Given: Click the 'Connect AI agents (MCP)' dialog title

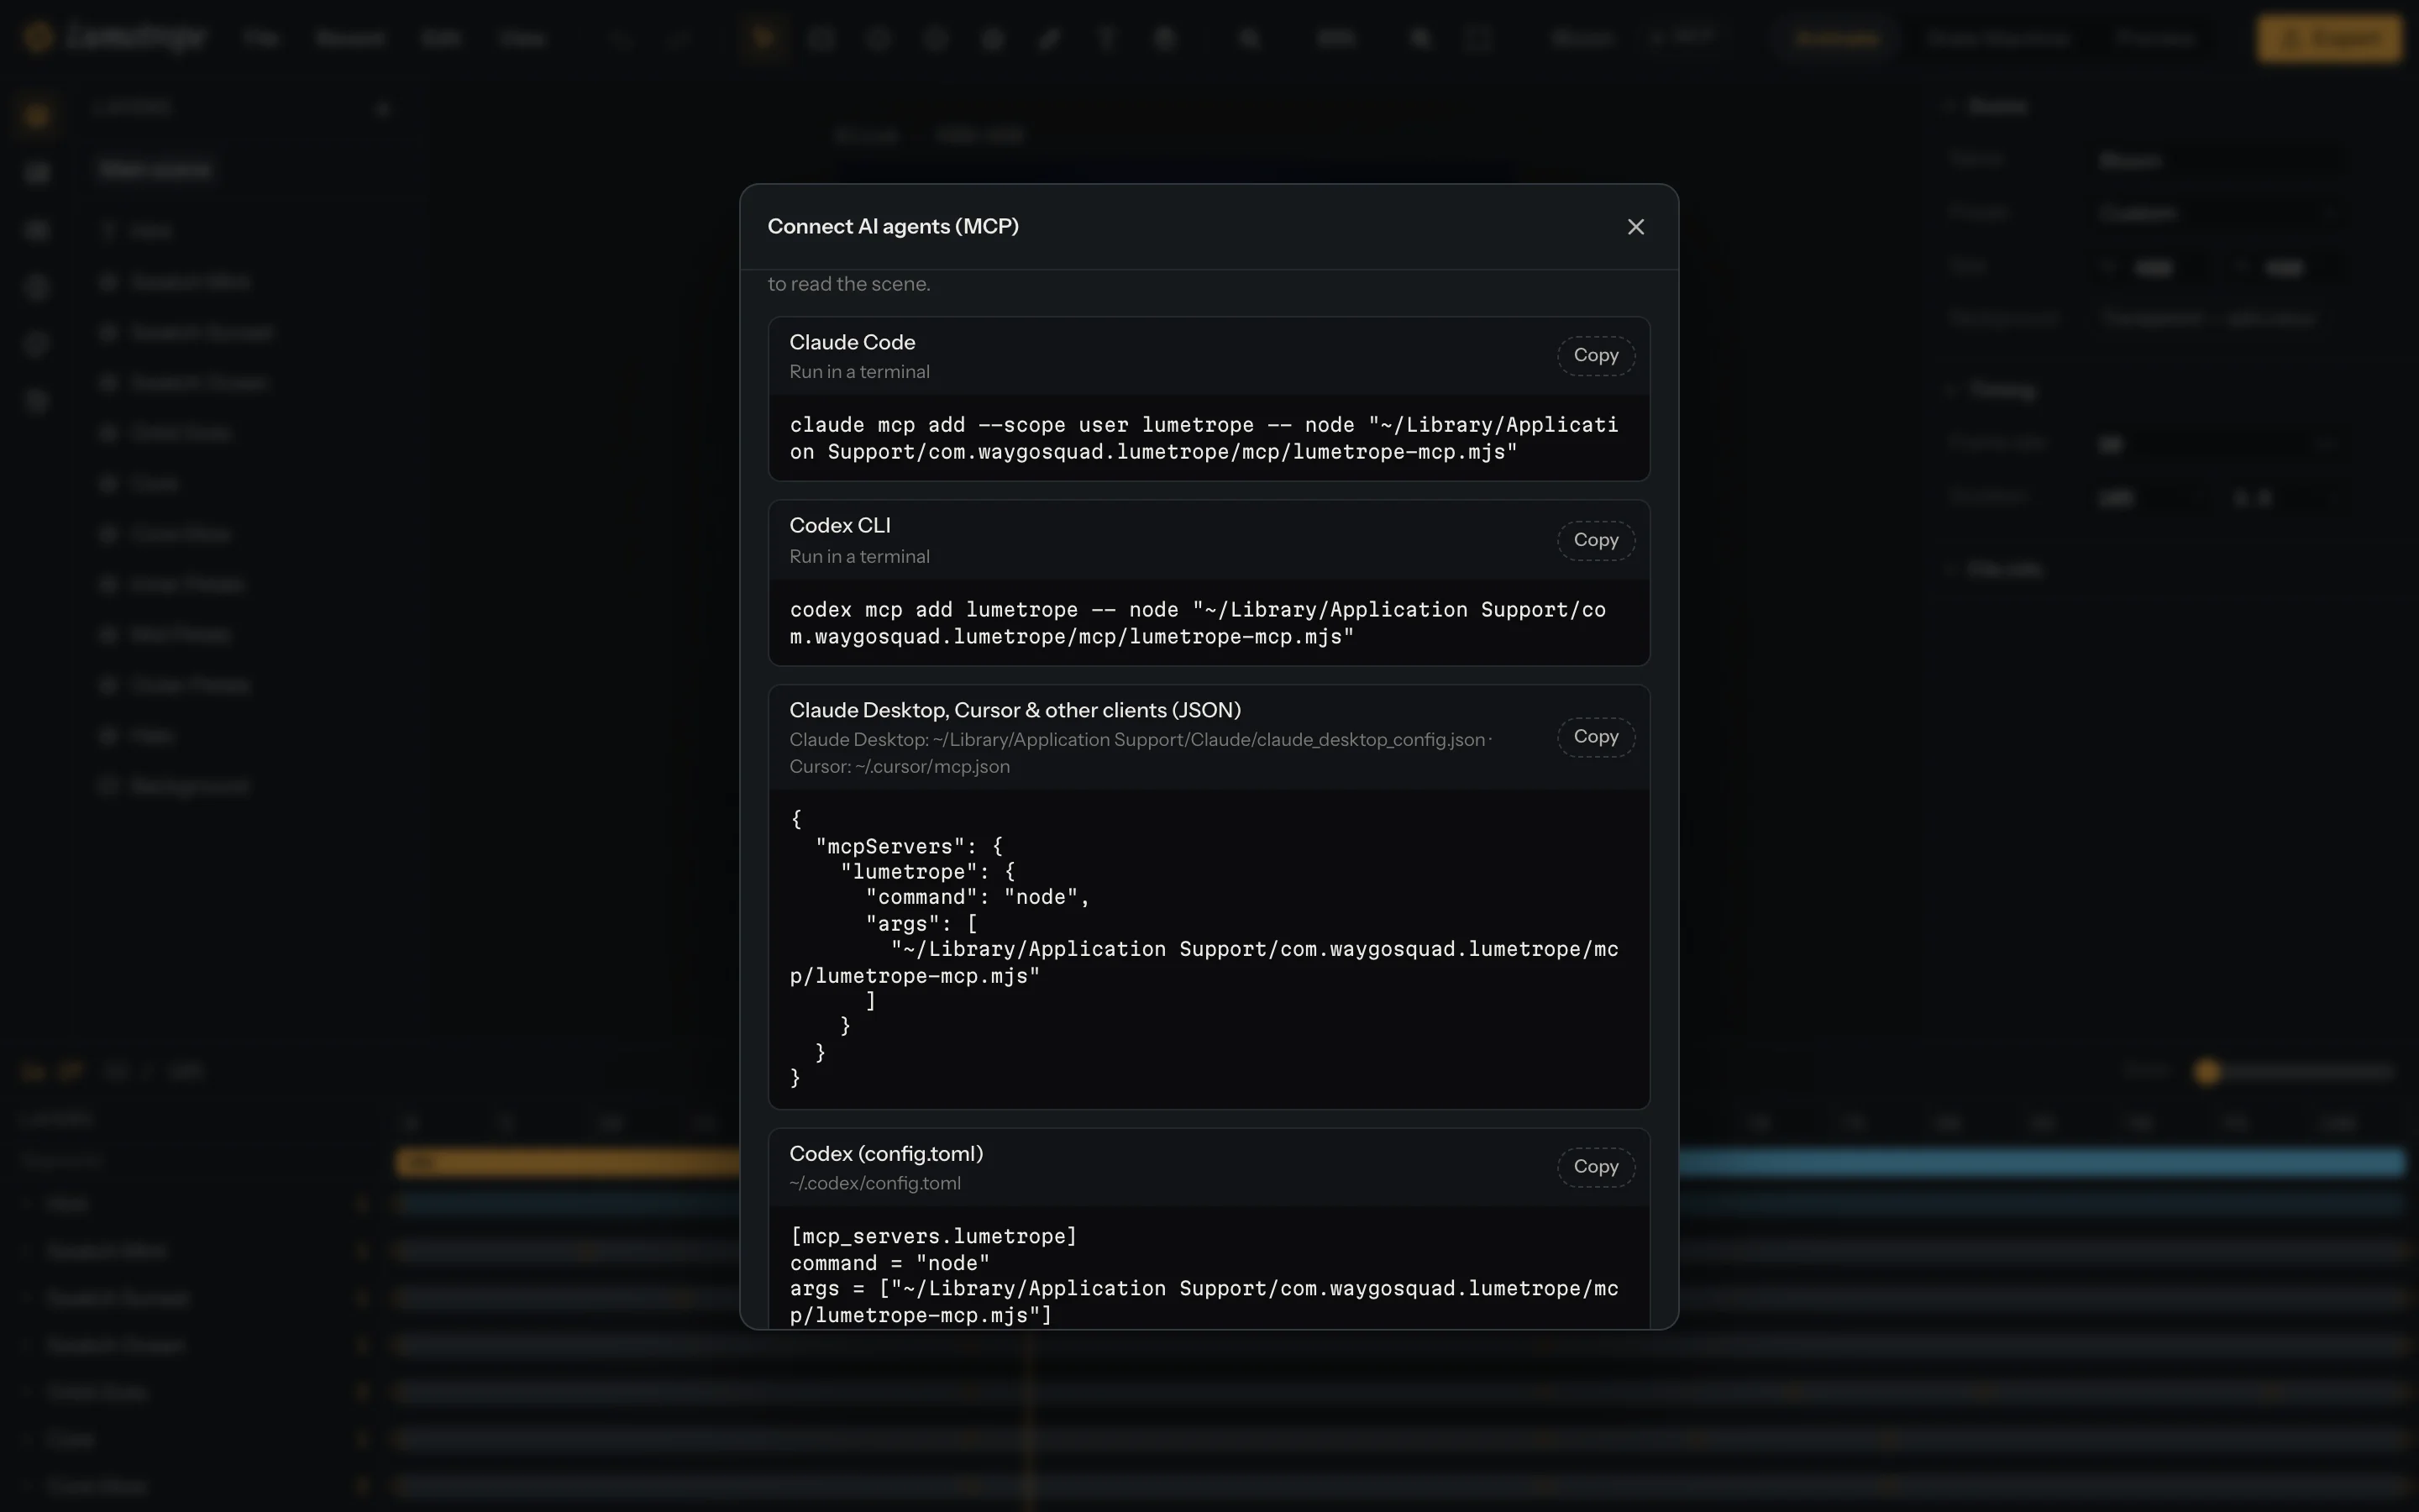Looking at the screenshot, I should (x=893, y=227).
